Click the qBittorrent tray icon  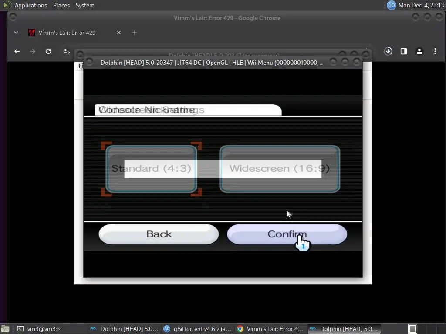pos(392,5)
